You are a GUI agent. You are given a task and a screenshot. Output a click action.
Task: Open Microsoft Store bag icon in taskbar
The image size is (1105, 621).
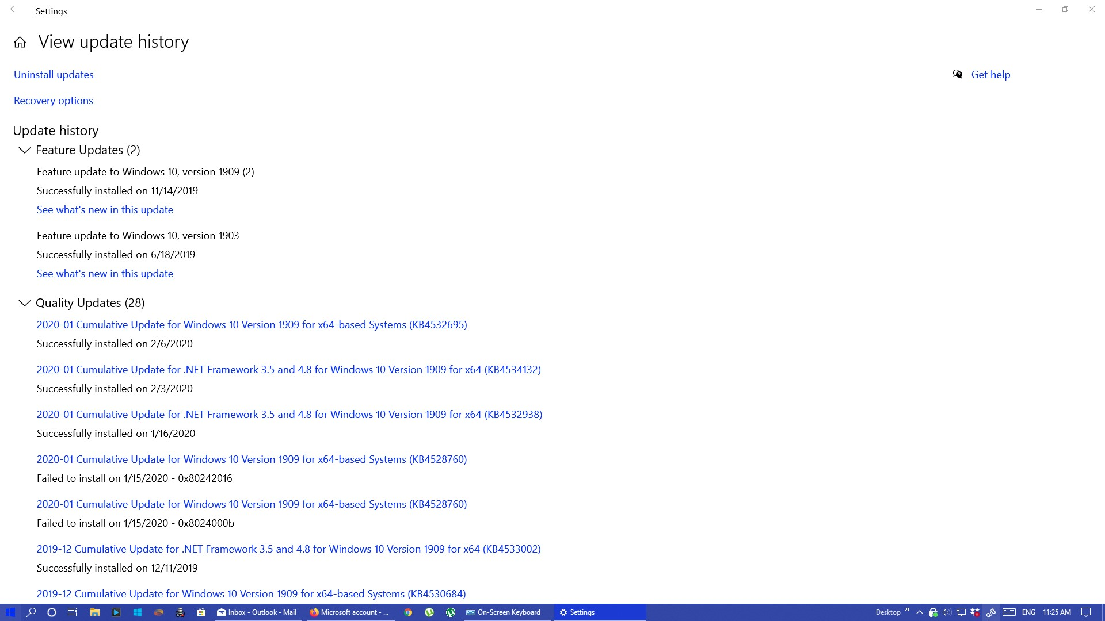point(201,612)
